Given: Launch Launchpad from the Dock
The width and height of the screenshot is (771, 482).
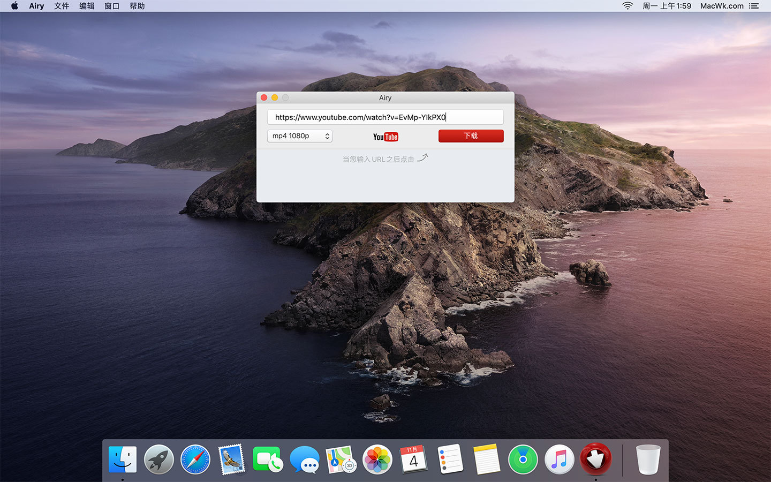Looking at the screenshot, I should [159, 460].
